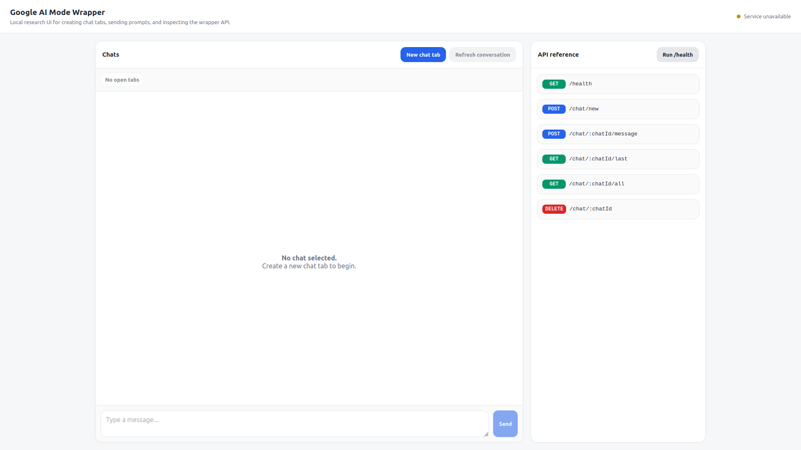Click the API reference heading

coord(558,55)
